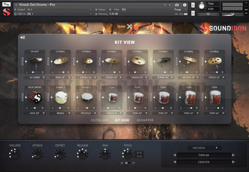This screenshot has height=172, width=249.
Task: Open the CRASH 20" dropdown
Action: (137, 77)
